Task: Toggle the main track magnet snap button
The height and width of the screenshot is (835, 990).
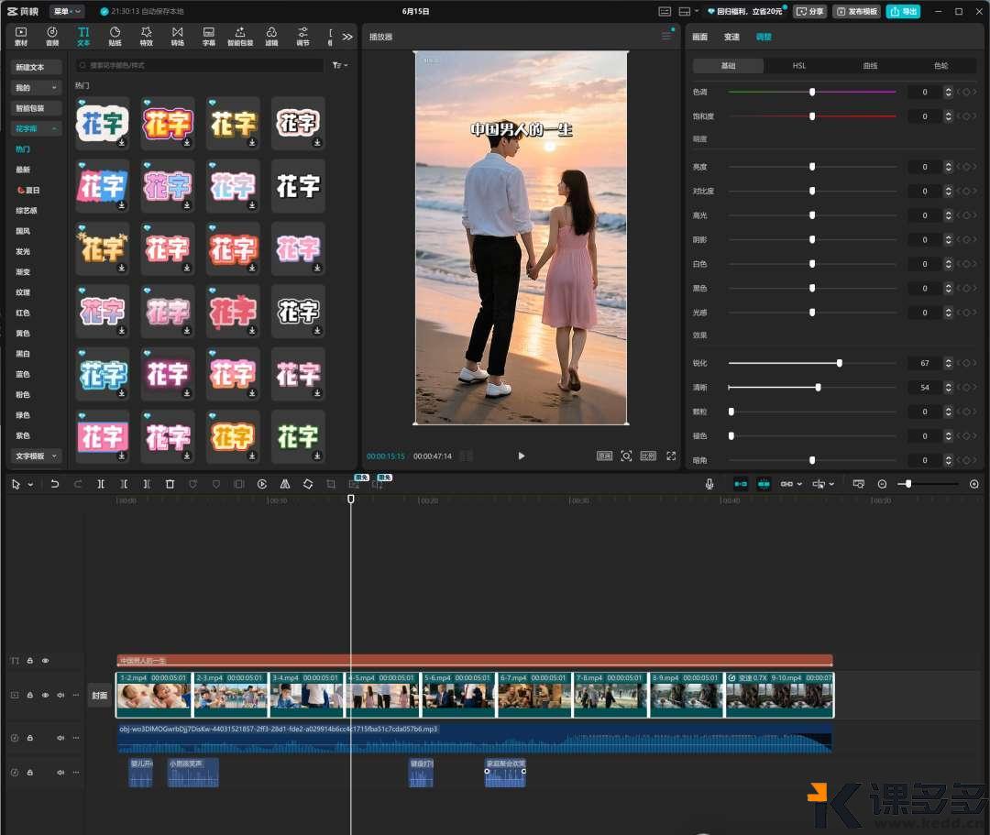Action: tap(741, 484)
